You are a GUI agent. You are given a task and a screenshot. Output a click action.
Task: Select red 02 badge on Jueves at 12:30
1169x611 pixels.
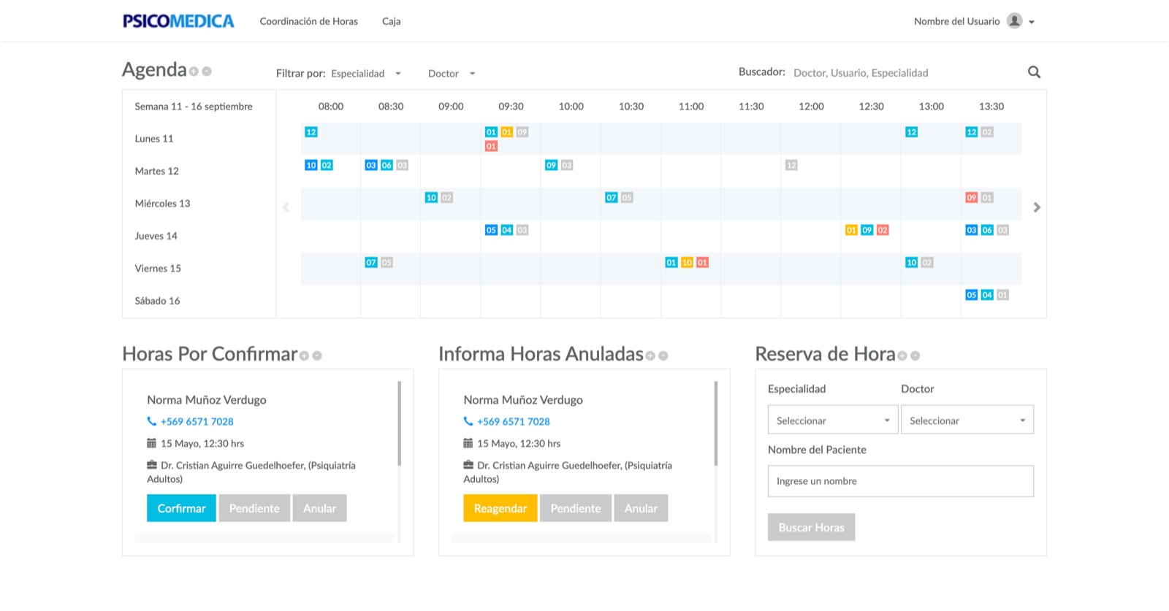point(883,230)
